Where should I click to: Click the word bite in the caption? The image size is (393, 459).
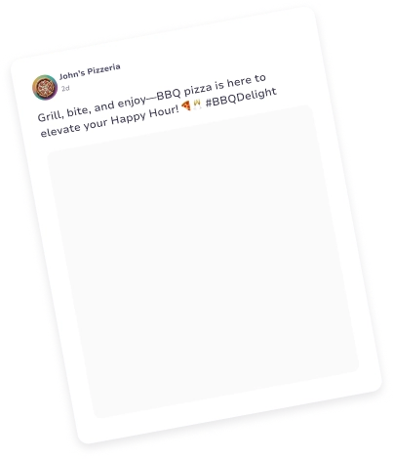tap(76, 111)
